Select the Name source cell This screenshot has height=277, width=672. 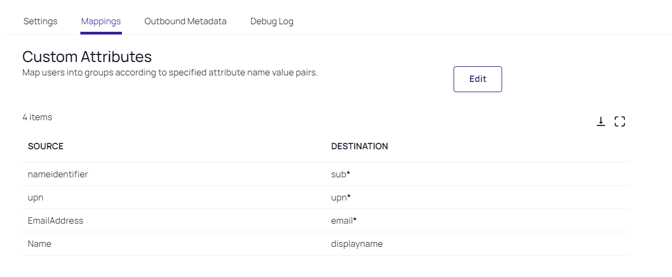click(x=39, y=244)
